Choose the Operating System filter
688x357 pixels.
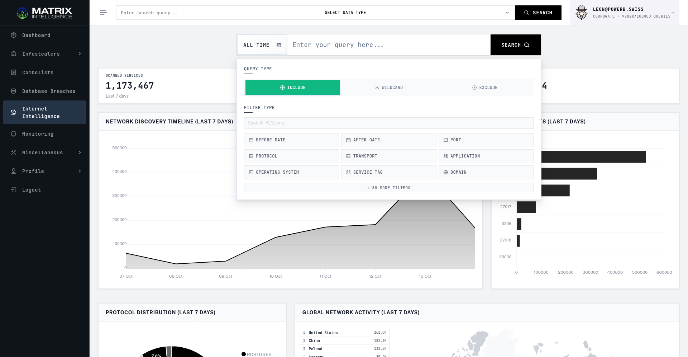291,172
